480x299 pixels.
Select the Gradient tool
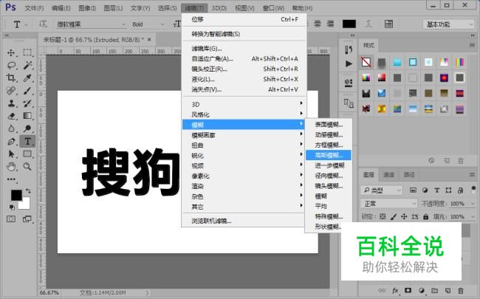coord(27,116)
